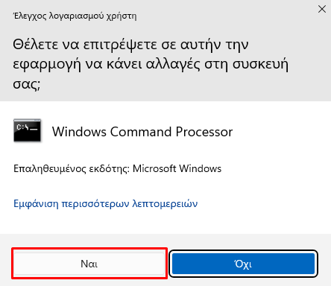Click the C:\ prompt program icon

point(28,130)
